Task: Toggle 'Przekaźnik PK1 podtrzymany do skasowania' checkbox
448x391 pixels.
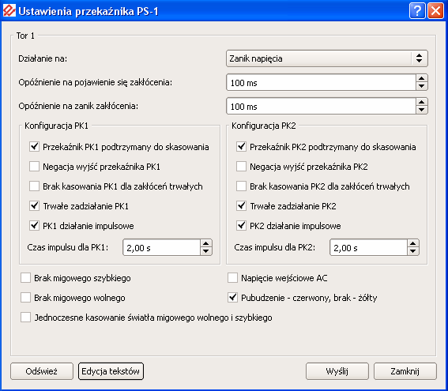Action: (34, 147)
